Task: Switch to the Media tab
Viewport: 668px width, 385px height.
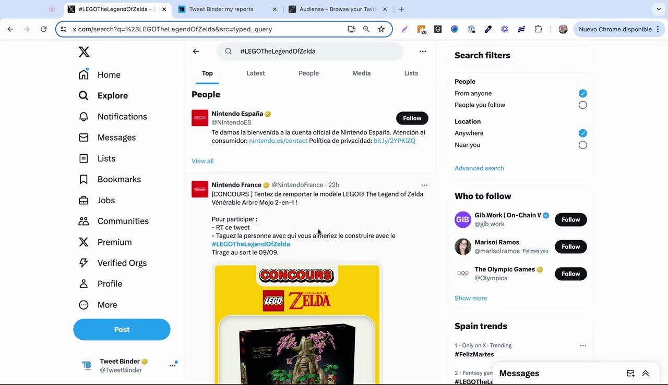Action: pos(361,73)
